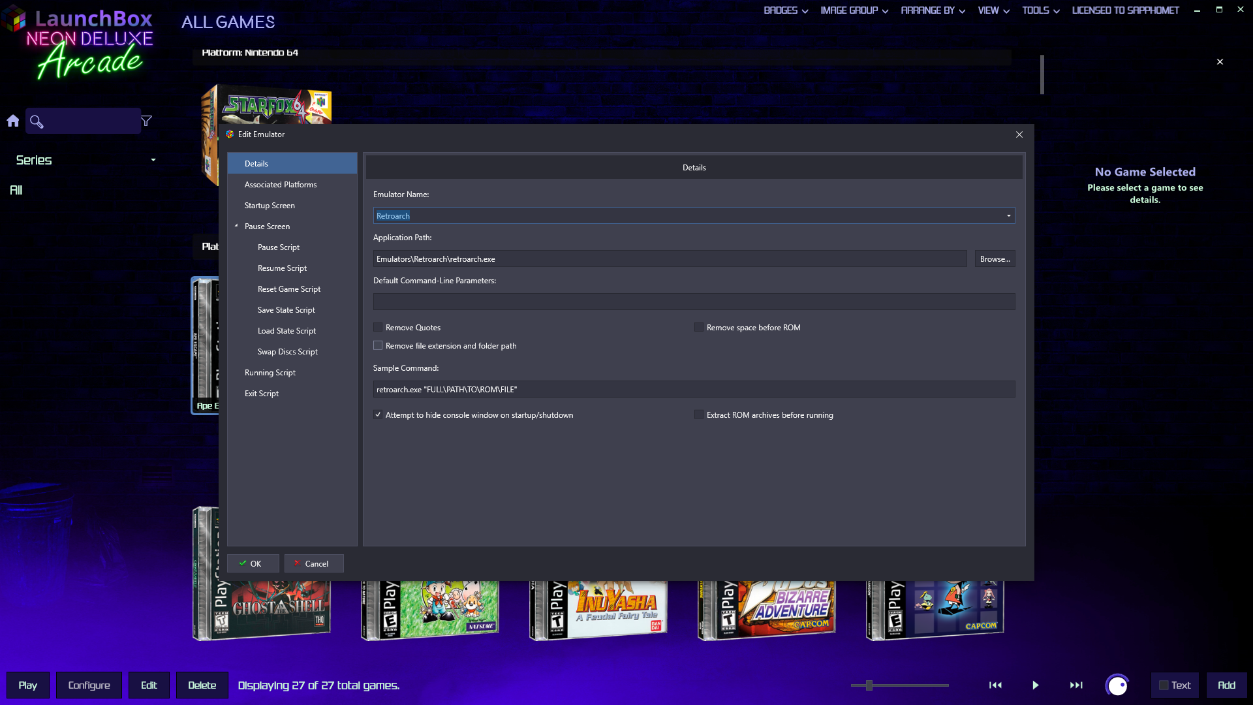Open Swap Discs Script settings
1253x705 pixels.
[x=288, y=351]
